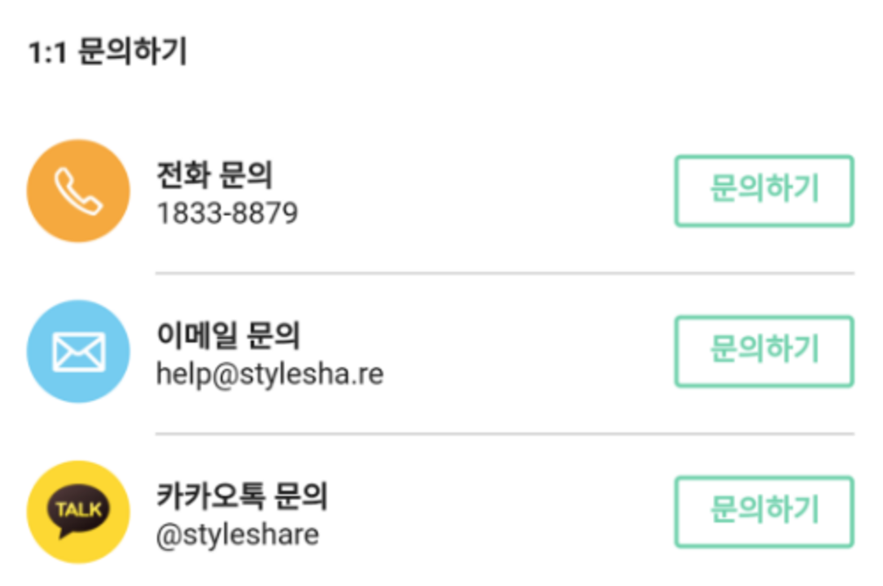Click the 전화 문의 title
This screenshot has height=586, width=883.
pyautogui.click(x=214, y=174)
